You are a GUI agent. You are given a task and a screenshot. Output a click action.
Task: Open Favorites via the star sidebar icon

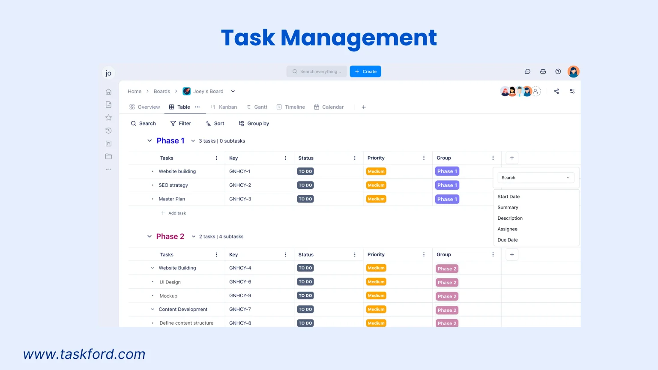pyautogui.click(x=108, y=117)
